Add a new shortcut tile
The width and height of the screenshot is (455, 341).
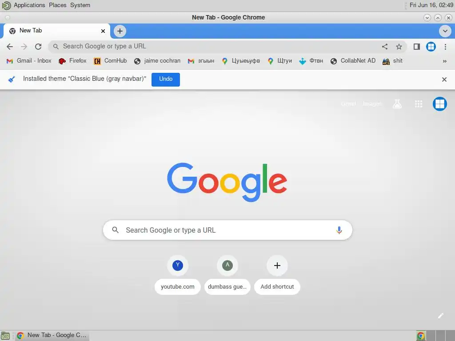[277, 275]
